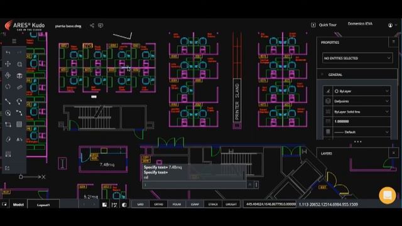Select the 3D orbit tool
Screen dimensions: 402x226
[8, 75]
